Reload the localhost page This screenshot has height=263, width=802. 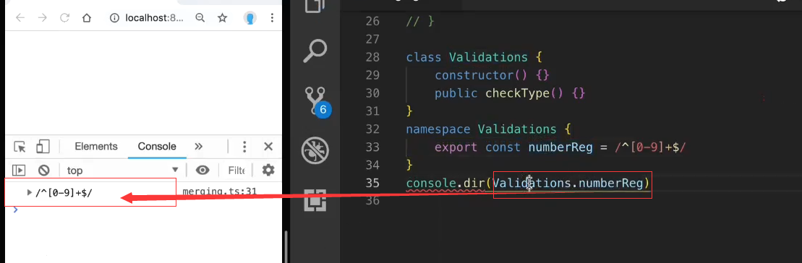click(x=64, y=18)
